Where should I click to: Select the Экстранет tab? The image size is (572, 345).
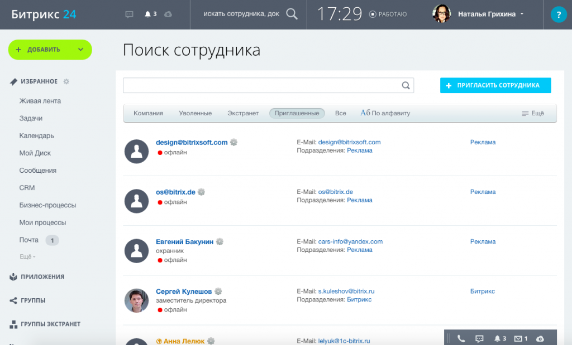click(x=243, y=113)
